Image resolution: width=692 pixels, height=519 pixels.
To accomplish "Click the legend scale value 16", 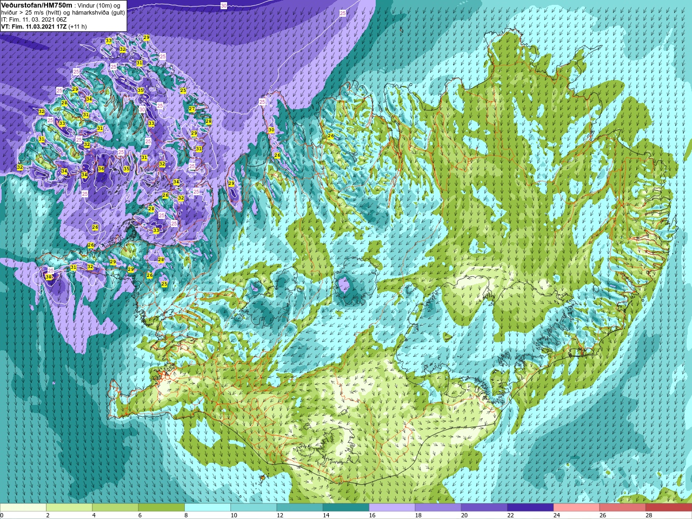I will pyautogui.click(x=372, y=515).
